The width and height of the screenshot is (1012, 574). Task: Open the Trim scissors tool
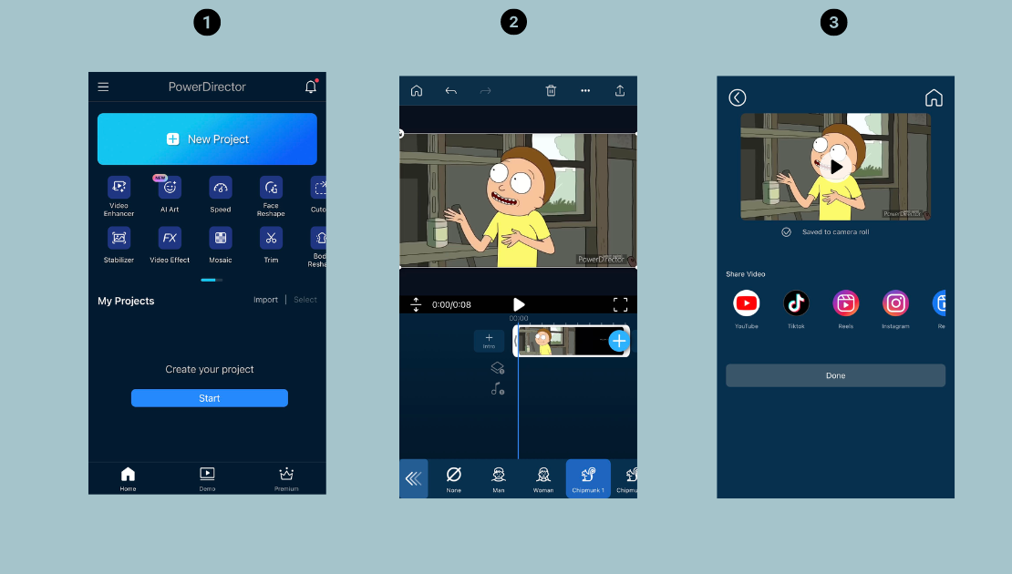click(x=271, y=245)
